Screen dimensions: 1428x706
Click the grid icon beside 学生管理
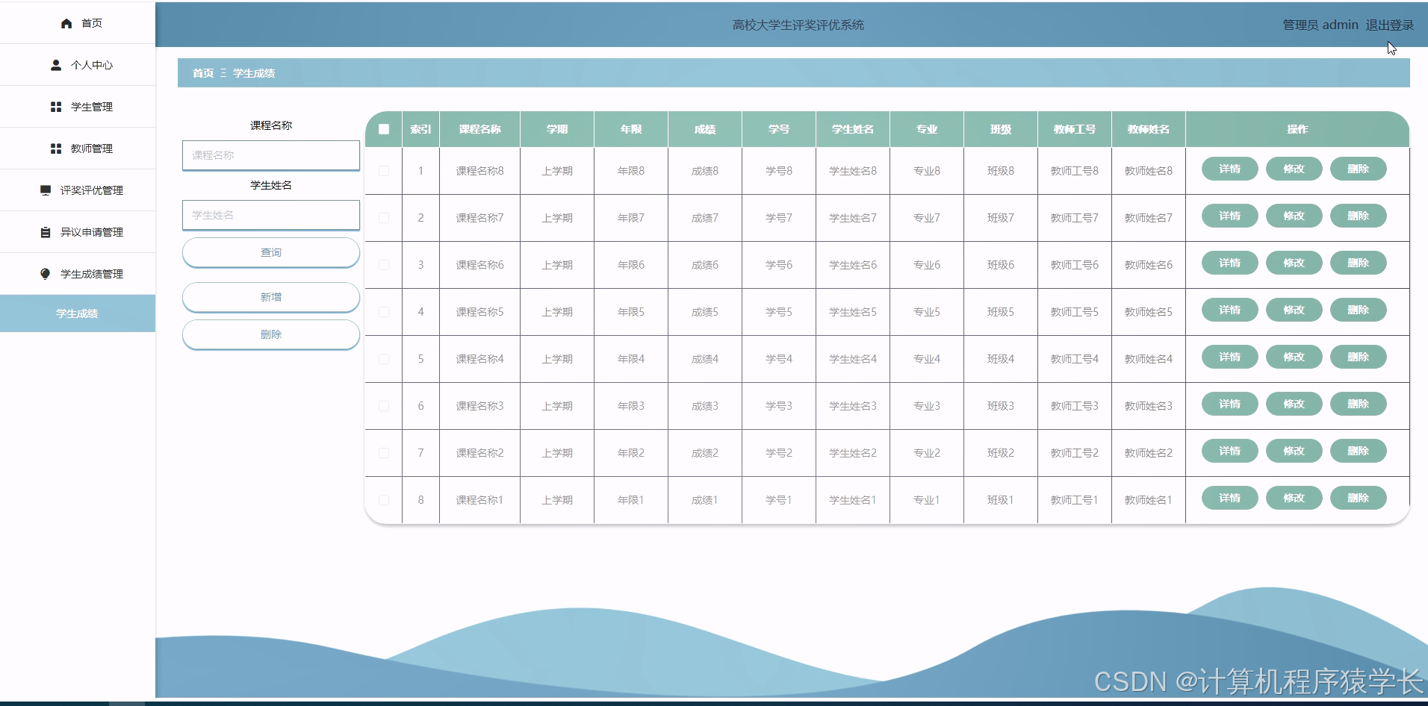coord(56,107)
